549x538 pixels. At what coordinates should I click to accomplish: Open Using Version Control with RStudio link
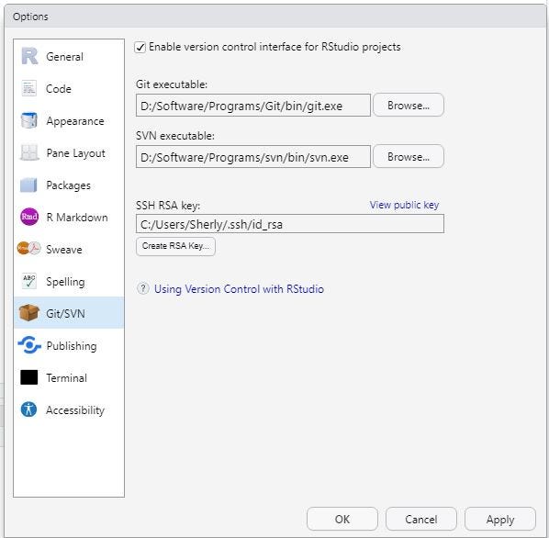(239, 289)
